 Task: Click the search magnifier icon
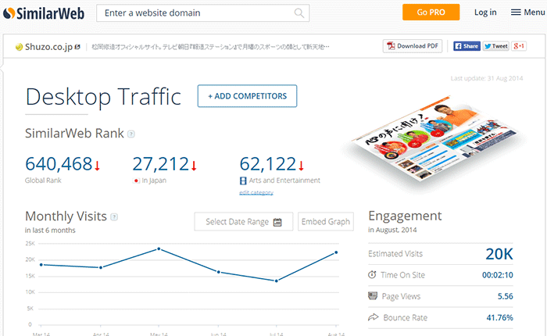(x=299, y=13)
